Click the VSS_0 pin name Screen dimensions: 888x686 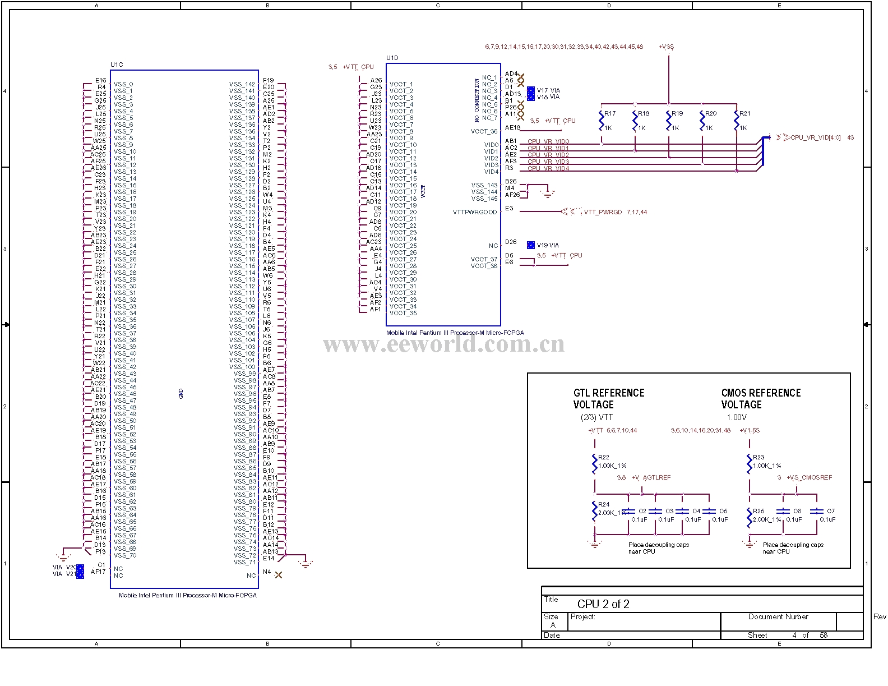(123, 84)
